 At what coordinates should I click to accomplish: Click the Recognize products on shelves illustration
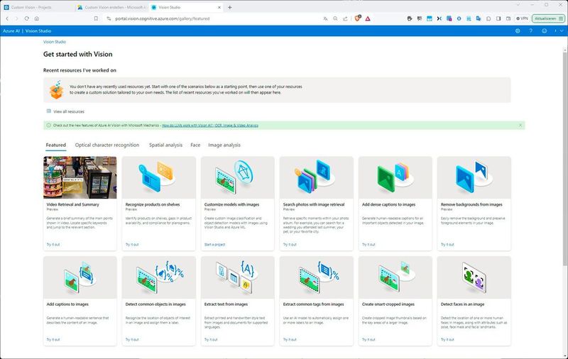point(158,177)
